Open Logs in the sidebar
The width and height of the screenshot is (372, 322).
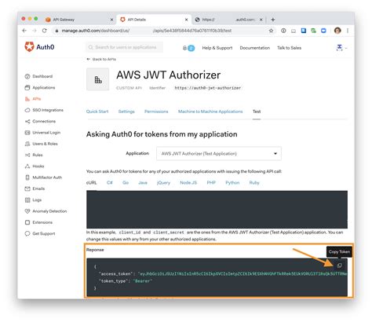[x=33, y=200]
